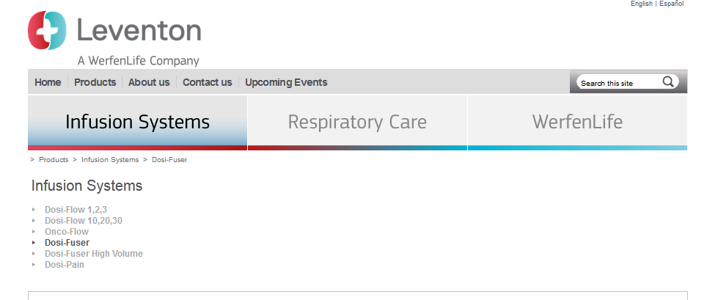Click the magnifying glass search icon
The height and width of the screenshot is (300, 707).
click(x=668, y=82)
